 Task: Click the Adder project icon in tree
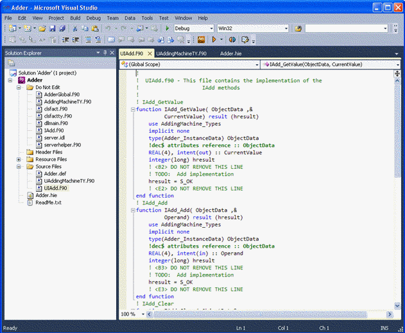[x=22, y=80]
